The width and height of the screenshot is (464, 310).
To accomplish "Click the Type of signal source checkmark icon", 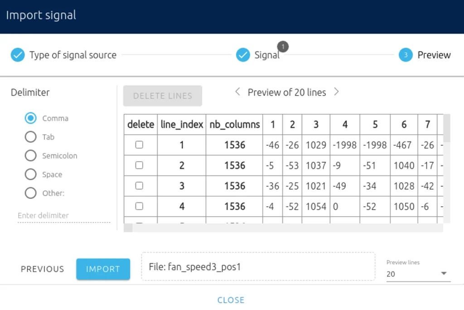I will (18, 55).
